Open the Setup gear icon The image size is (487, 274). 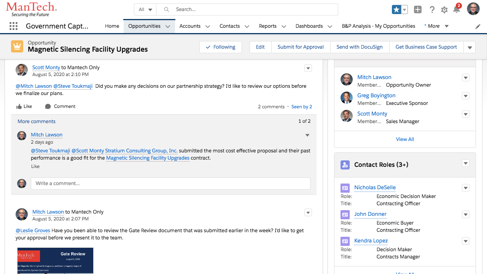(444, 10)
